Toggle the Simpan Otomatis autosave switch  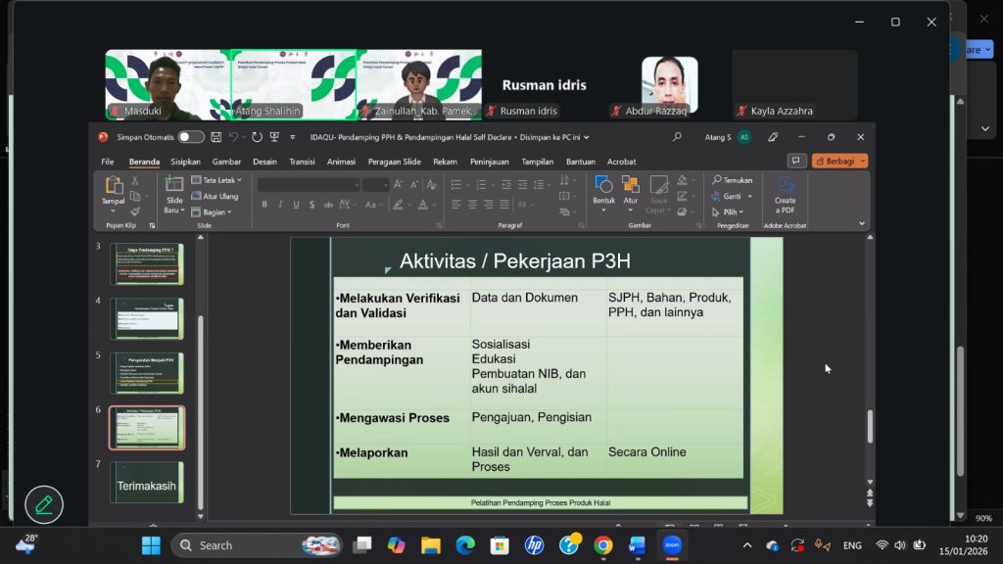[191, 137]
